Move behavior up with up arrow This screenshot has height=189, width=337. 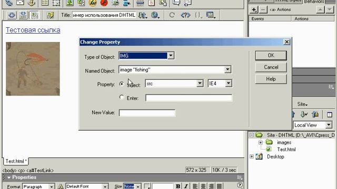point(320,9)
